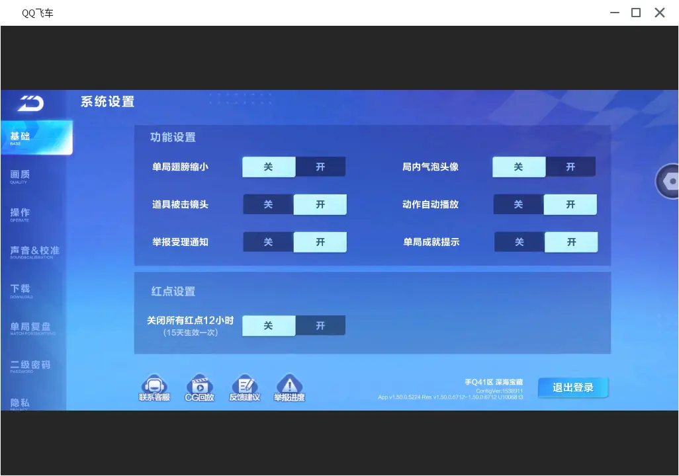Click the 红点设置 section heading
The height and width of the screenshot is (476, 679).
click(x=173, y=292)
